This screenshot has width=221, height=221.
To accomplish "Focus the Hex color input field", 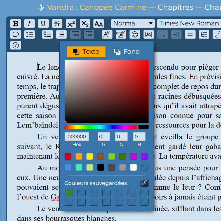I will pos(77,137).
